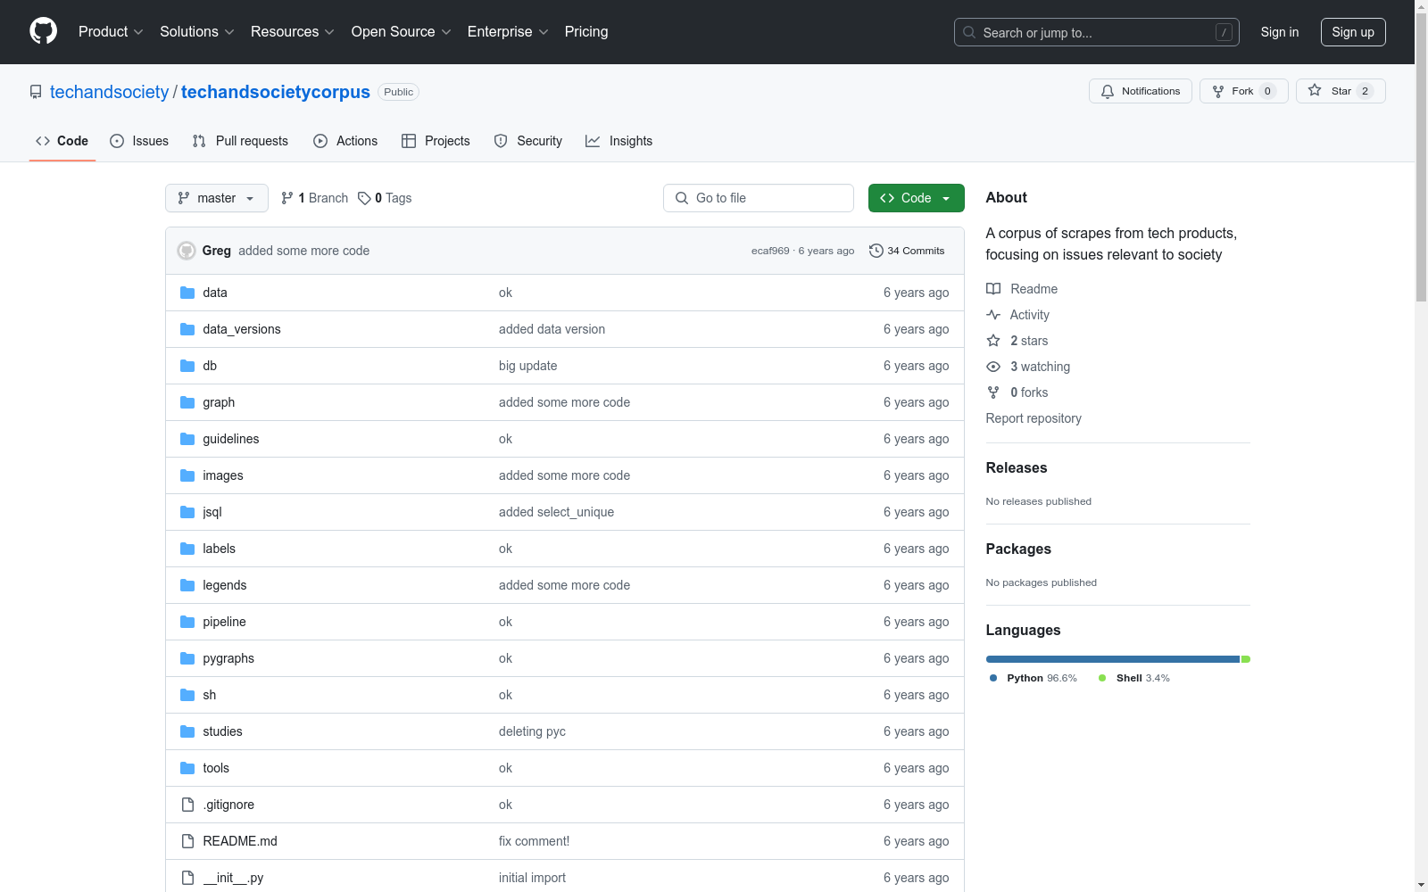Click the jsql folder icon
Screen dimensions: 1428x892
[187, 512]
